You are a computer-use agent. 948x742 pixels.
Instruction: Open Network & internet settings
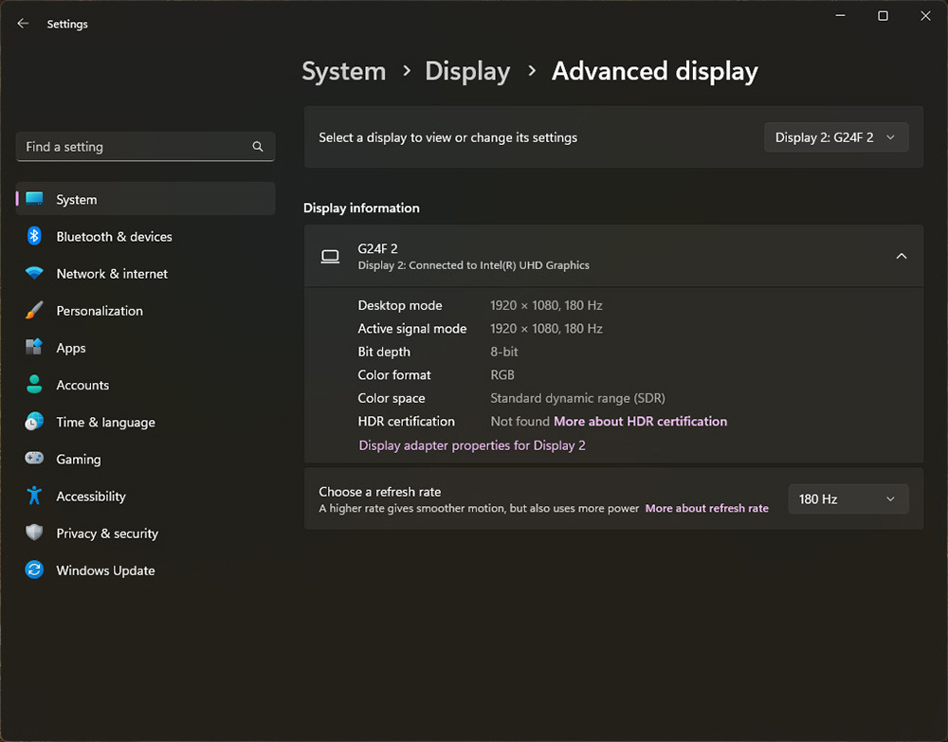tap(145, 273)
